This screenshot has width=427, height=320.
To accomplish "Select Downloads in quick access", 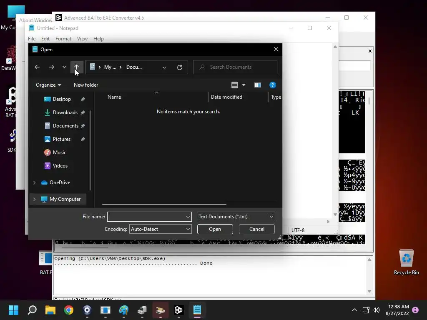I will tap(65, 112).
